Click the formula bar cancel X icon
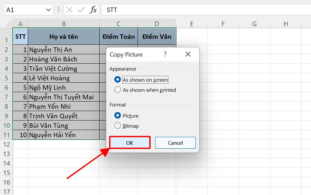 pos(69,9)
